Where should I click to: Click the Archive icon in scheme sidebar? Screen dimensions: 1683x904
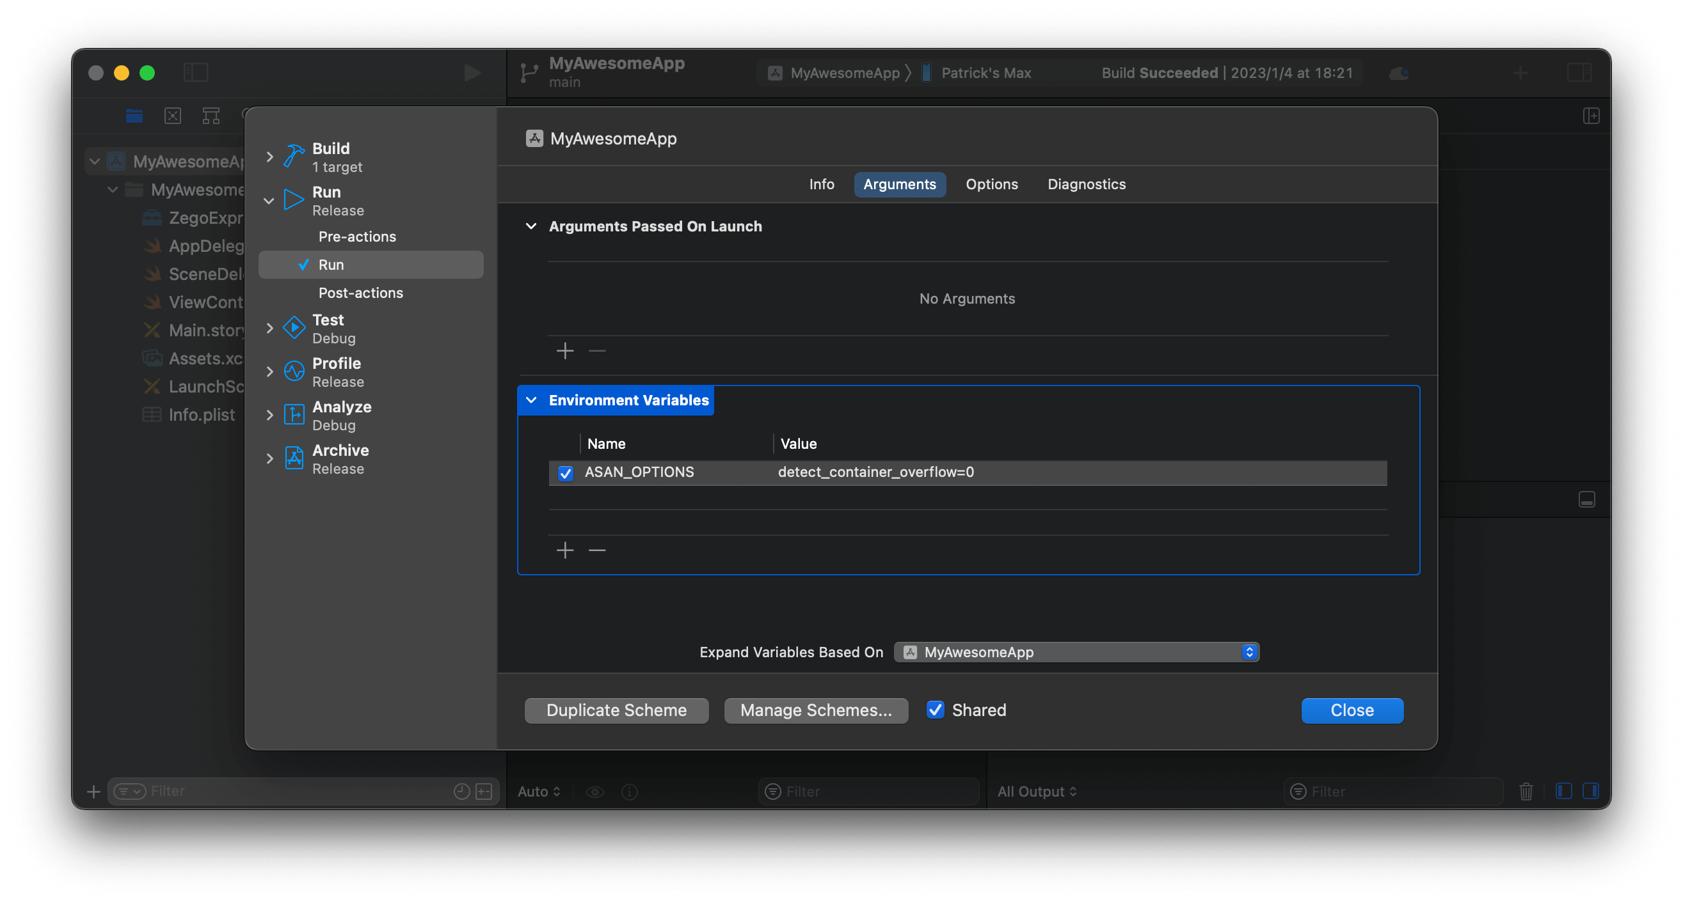point(294,458)
